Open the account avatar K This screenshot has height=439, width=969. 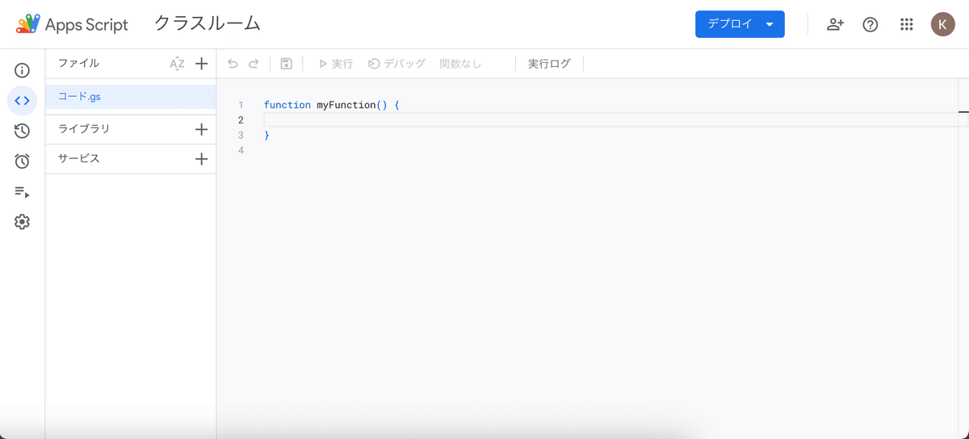click(942, 24)
